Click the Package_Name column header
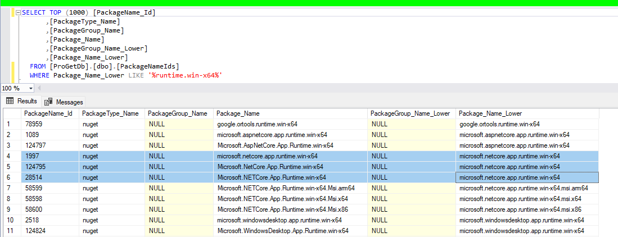The width and height of the screenshot is (618, 237). pos(238,113)
